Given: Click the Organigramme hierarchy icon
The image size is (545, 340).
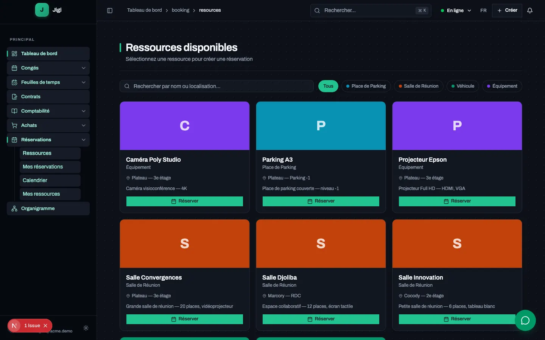Looking at the screenshot, I should [x=14, y=209].
